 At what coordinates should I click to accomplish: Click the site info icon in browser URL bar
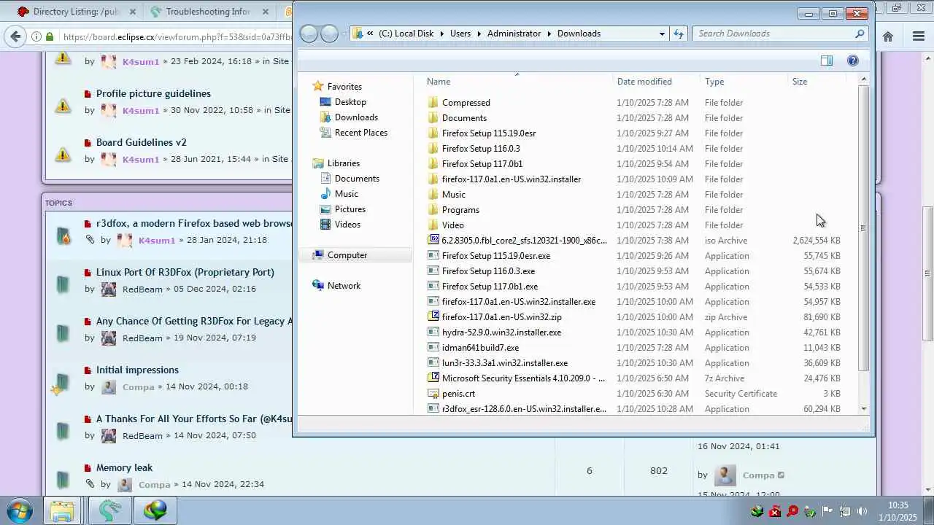click(x=36, y=36)
